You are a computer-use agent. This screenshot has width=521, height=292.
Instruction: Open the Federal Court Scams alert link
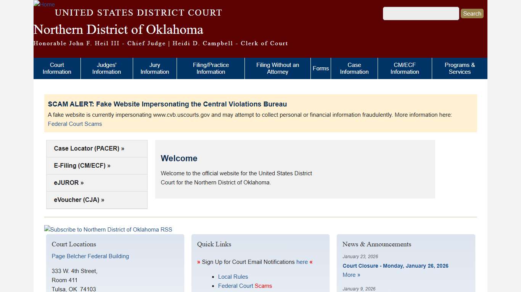(x=75, y=124)
